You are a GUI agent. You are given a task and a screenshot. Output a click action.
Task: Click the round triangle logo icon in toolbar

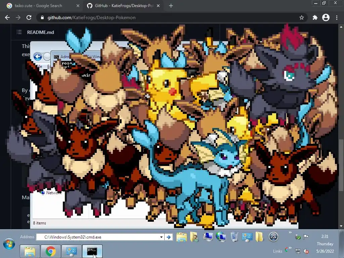(273, 237)
